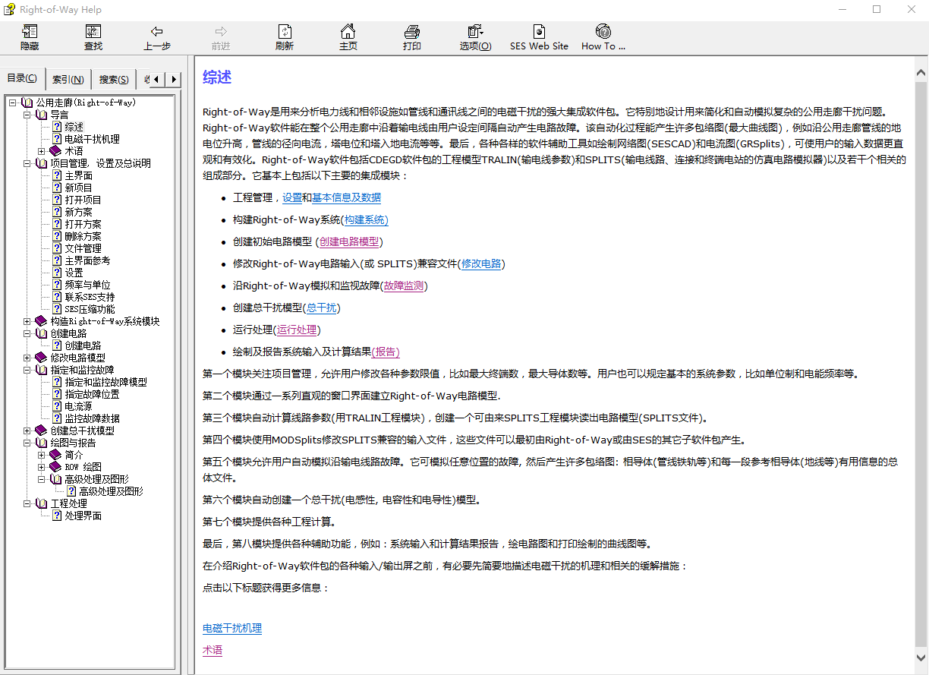Expand the ROW 绘图 node
Image resolution: width=929 pixels, height=675 pixels.
click(x=42, y=467)
